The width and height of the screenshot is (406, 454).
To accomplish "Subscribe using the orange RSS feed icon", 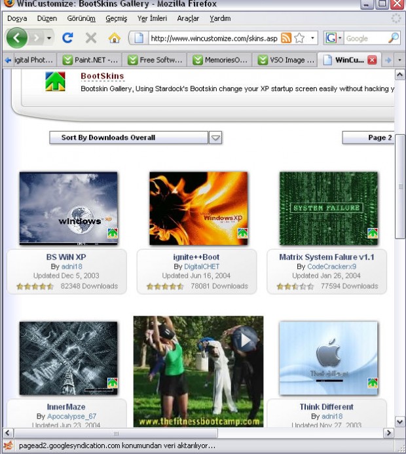I will tap(286, 38).
